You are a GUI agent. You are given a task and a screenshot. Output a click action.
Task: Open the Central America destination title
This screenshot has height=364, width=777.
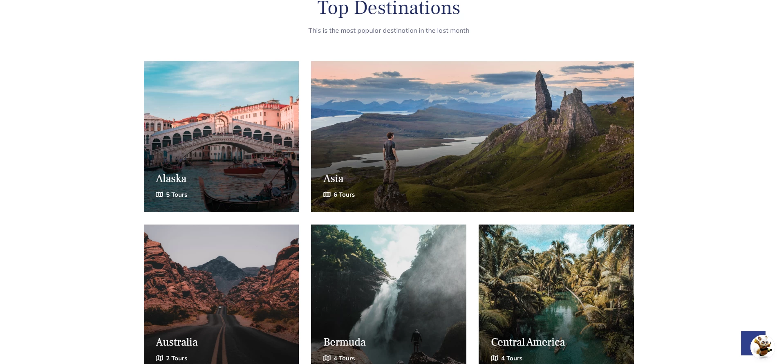point(528,342)
